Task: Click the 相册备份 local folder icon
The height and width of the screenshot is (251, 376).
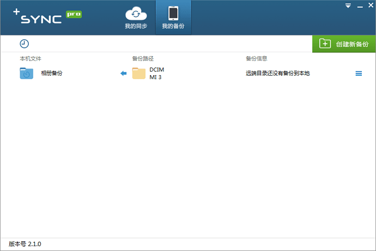Action: 26,73
